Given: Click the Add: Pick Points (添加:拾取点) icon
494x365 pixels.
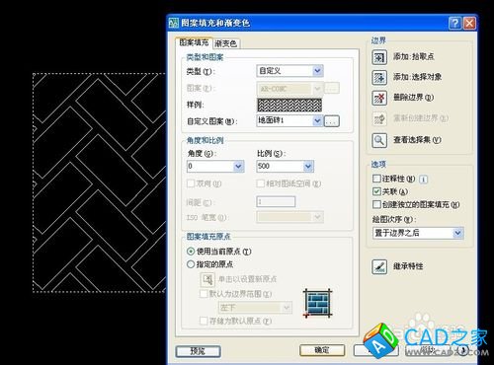Looking at the screenshot, I should click(379, 57).
